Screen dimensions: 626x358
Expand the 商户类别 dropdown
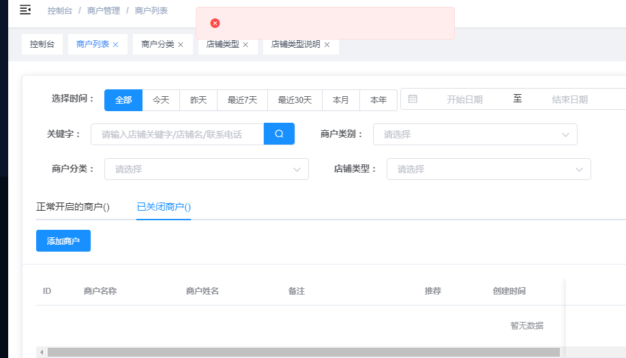pos(475,134)
